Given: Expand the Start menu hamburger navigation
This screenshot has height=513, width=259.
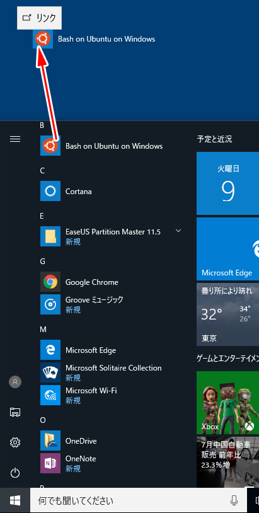Looking at the screenshot, I should coord(15,139).
